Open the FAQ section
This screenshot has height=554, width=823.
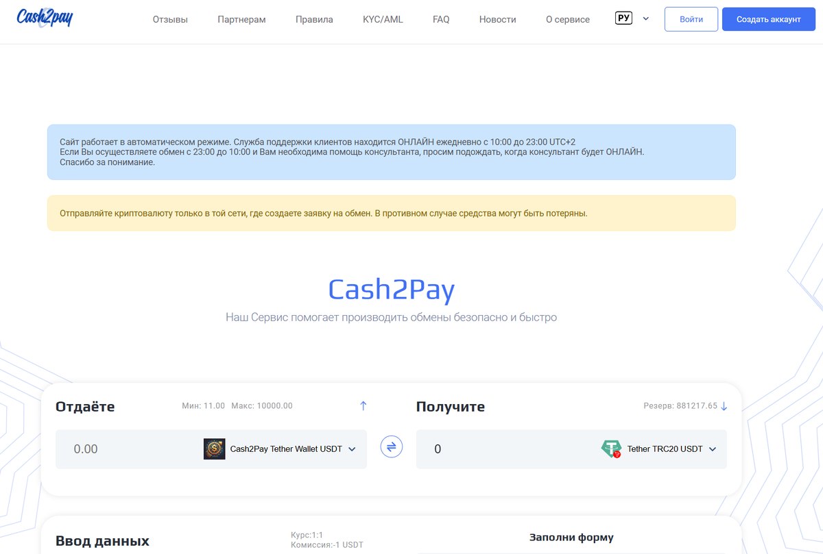coord(441,19)
